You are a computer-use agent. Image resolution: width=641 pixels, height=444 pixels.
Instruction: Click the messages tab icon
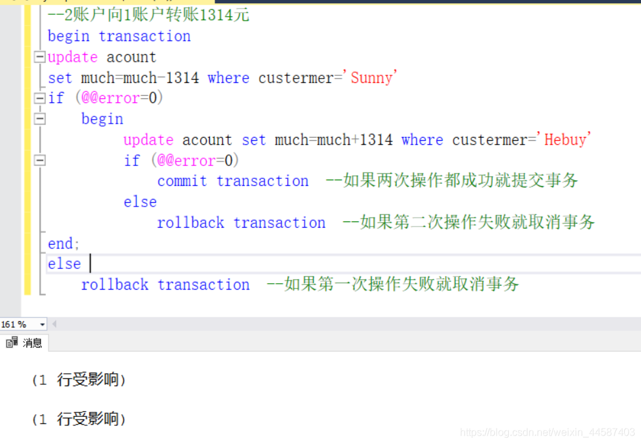[12, 342]
